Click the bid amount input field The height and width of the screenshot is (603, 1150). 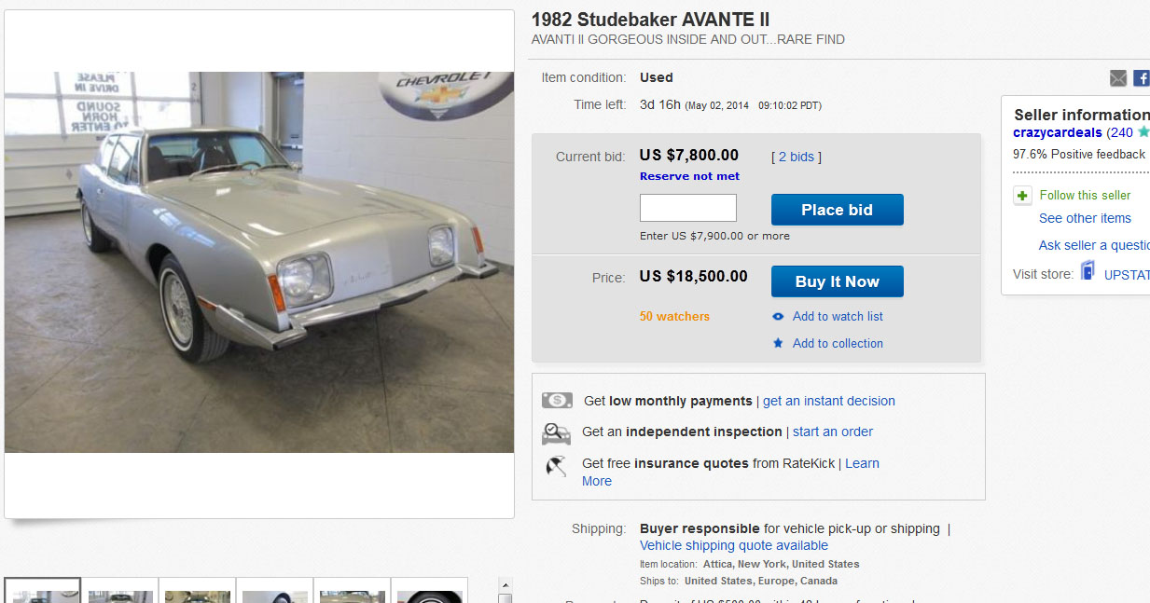tap(688, 208)
